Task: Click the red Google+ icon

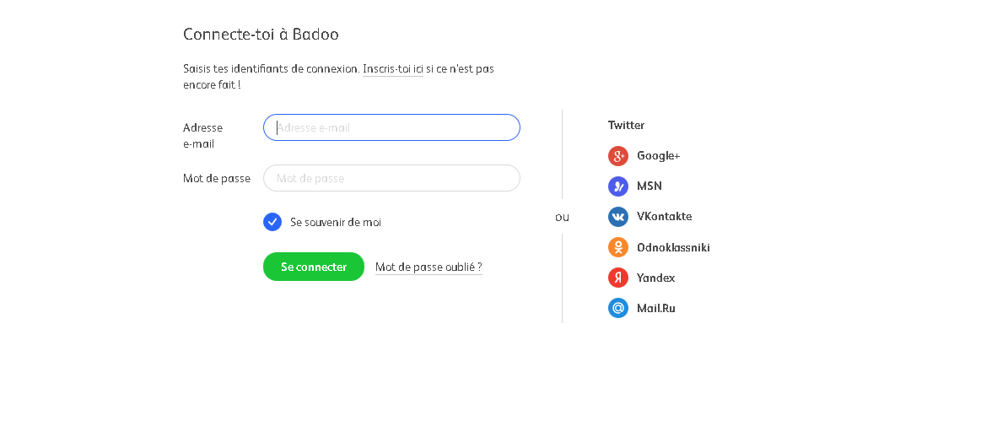Action: coord(618,155)
